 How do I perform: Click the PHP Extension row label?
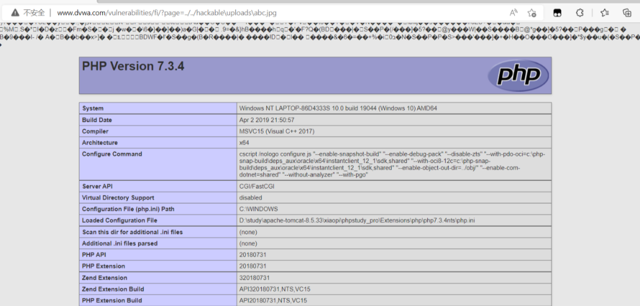click(104, 266)
